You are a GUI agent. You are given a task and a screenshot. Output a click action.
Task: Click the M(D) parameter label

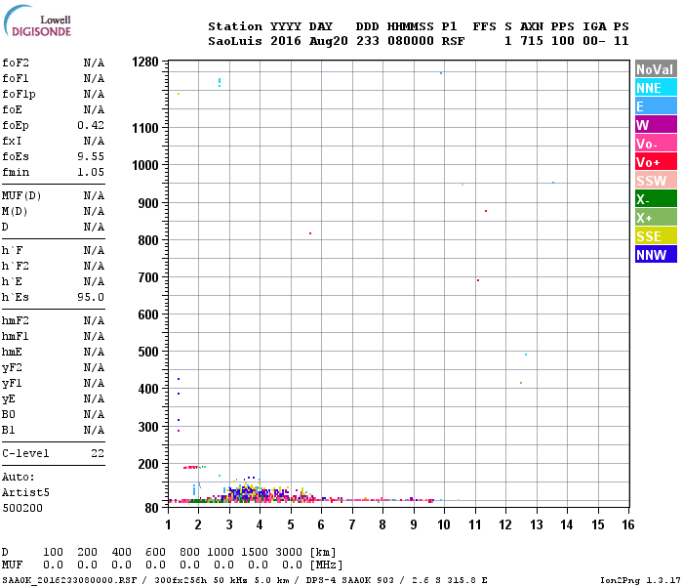pos(15,211)
